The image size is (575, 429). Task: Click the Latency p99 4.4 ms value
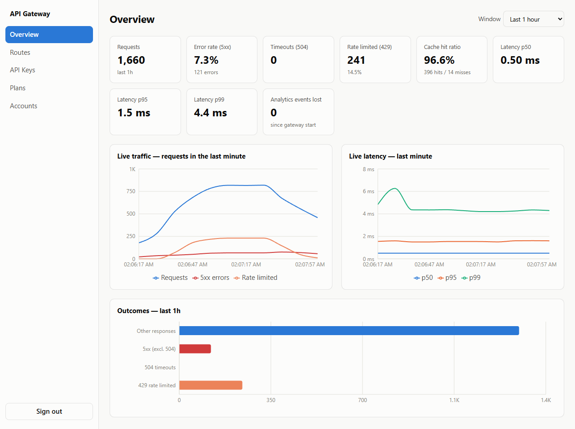[211, 113]
